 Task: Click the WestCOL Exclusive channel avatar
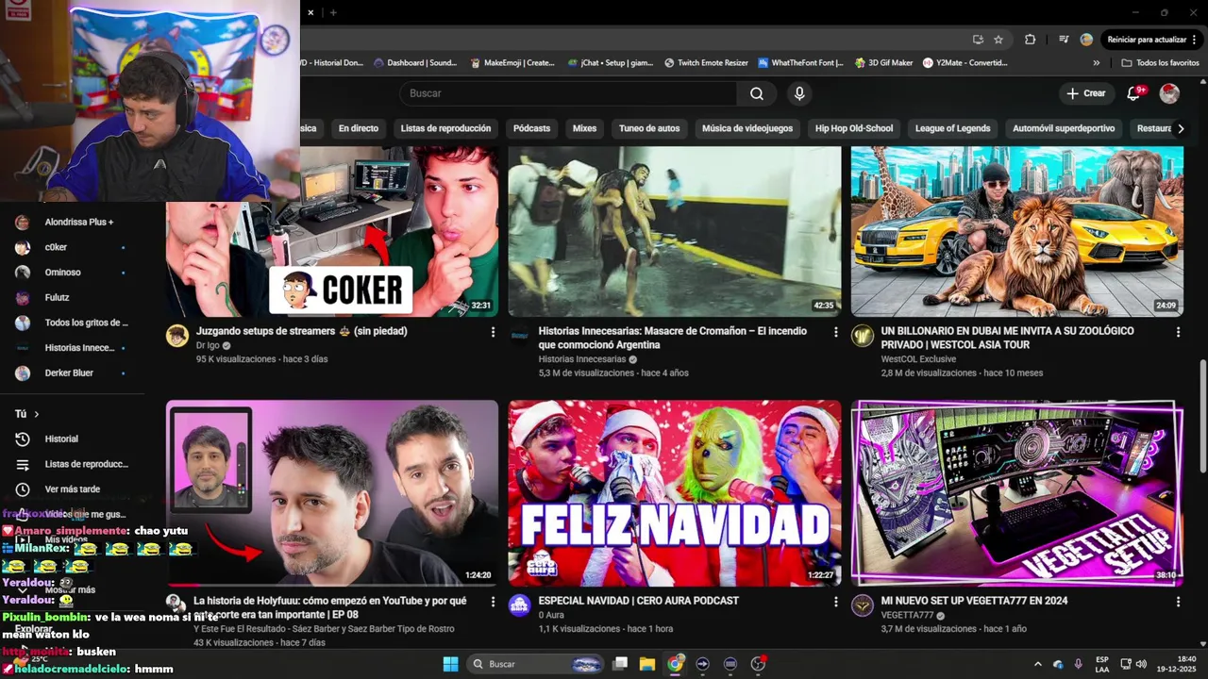tap(863, 336)
